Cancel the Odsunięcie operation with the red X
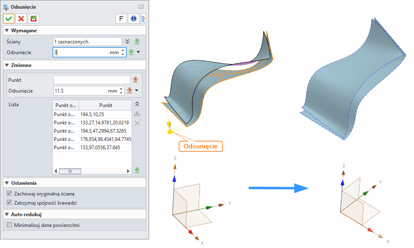Screen dimensions: 414x248 point(21,18)
